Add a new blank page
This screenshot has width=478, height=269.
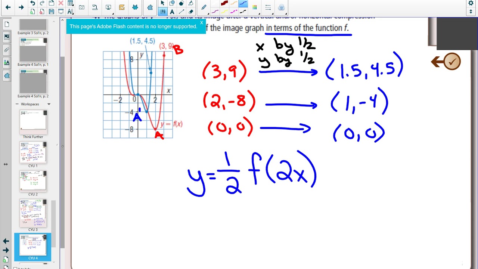point(32,12)
